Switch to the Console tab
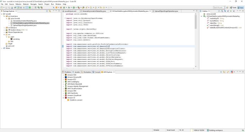This screenshot has height=132, width=245. [x=97, y=72]
